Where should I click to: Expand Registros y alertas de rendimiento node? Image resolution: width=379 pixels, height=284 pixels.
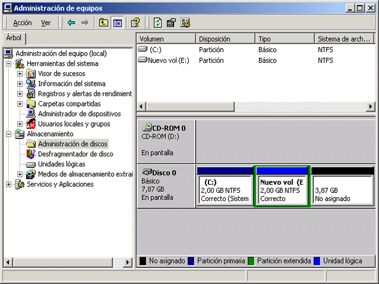click(x=20, y=93)
